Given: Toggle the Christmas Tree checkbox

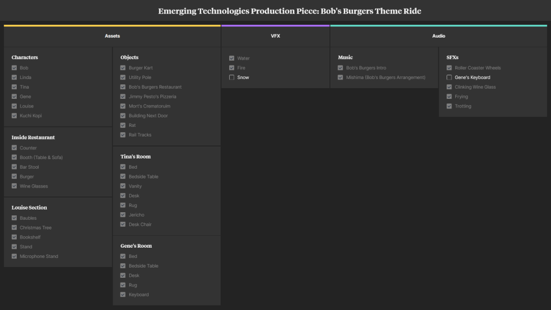Looking at the screenshot, I should click(x=15, y=228).
